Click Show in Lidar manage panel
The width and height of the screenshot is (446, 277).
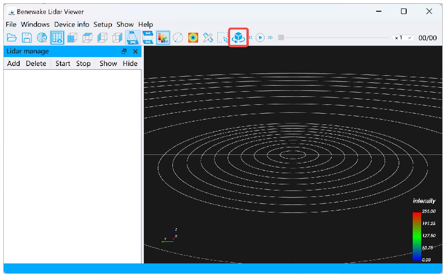[x=108, y=63]
